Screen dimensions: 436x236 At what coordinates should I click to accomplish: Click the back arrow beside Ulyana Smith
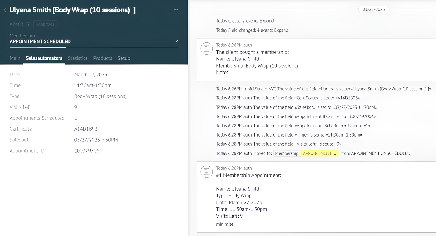[x=5, y=10]
